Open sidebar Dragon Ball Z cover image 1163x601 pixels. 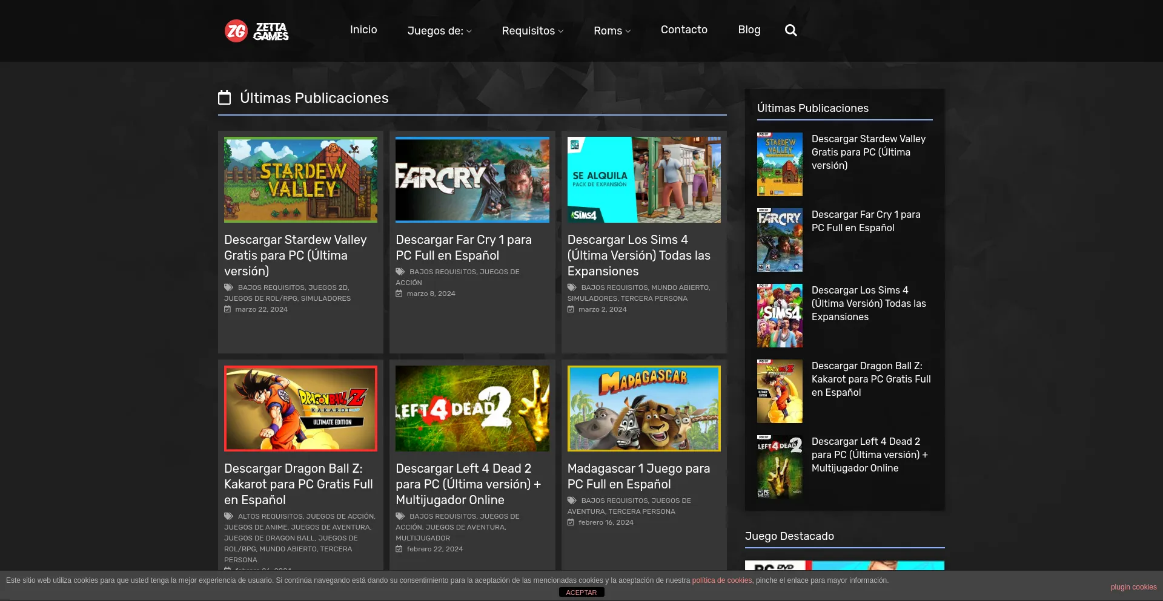click(780, 391)
